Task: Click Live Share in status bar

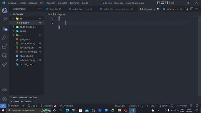Action: [x=66, y=106]
